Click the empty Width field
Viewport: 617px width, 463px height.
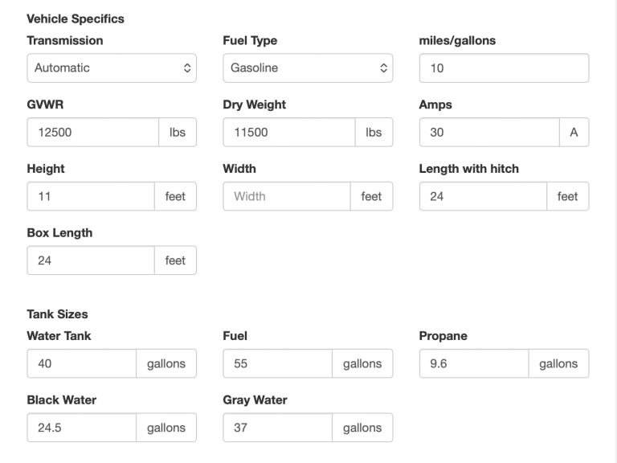[286, 196]
